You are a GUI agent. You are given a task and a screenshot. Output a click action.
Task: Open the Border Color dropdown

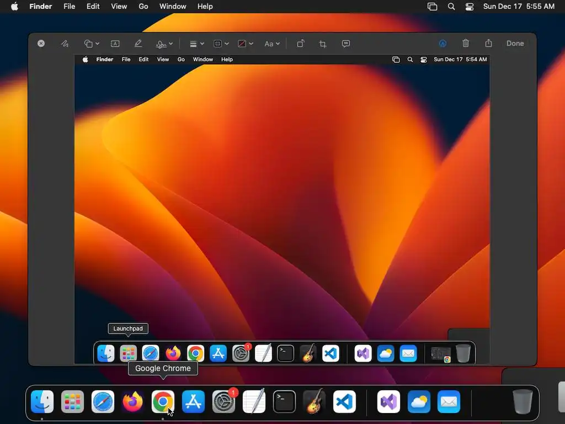pos(221,44)
